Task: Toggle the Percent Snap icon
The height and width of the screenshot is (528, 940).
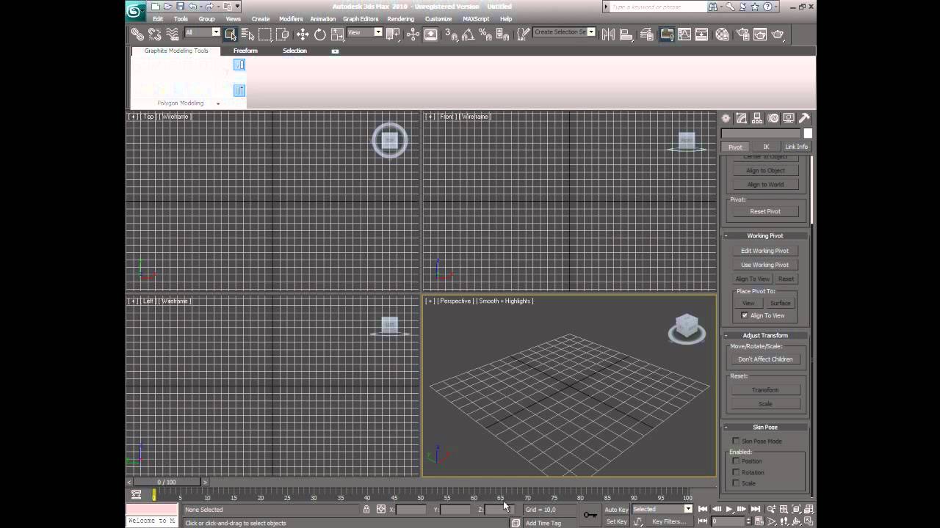Action: [x=485, y=34]
